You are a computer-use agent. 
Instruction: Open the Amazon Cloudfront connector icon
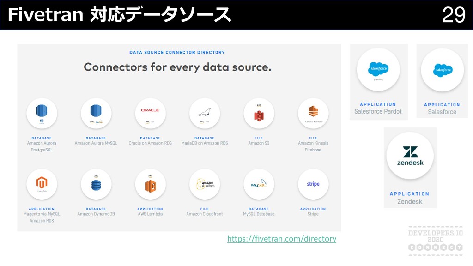(x=205, y=184)
